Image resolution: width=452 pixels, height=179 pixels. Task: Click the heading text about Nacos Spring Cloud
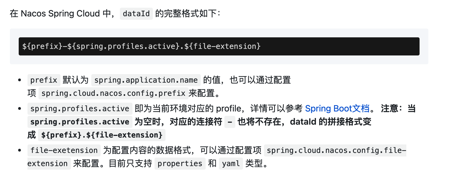tap(63, 13)
